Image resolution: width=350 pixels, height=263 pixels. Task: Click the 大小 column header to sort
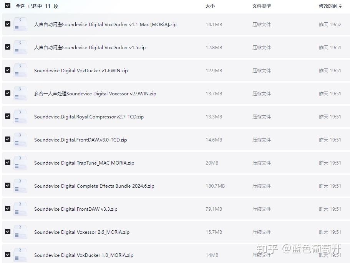pyautogui.click(x=210, y=6)
